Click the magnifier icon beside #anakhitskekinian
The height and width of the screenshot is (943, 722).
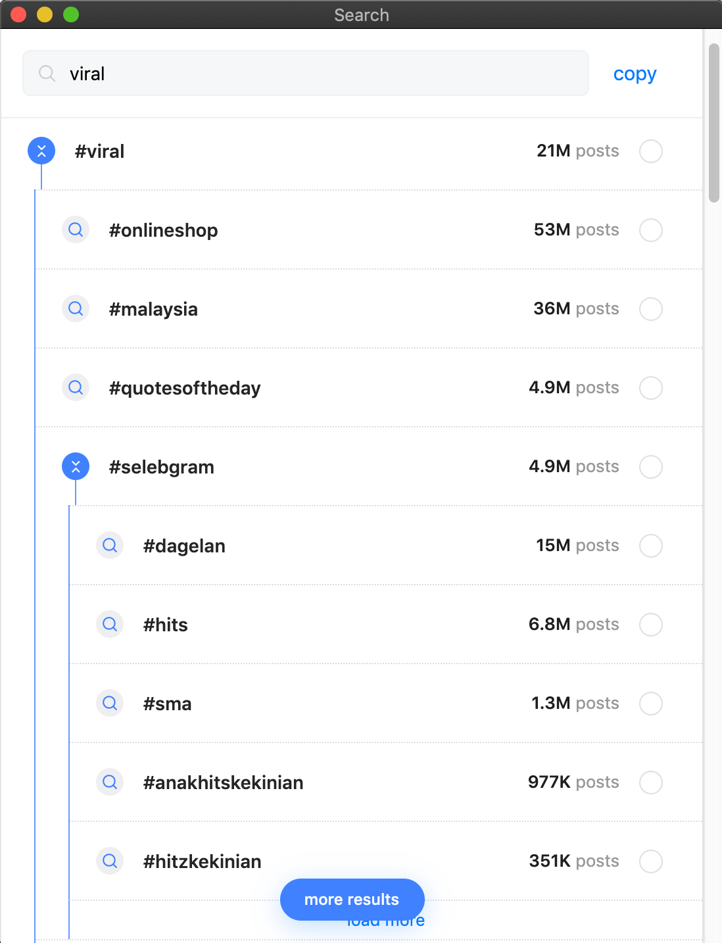click(110, 782)
